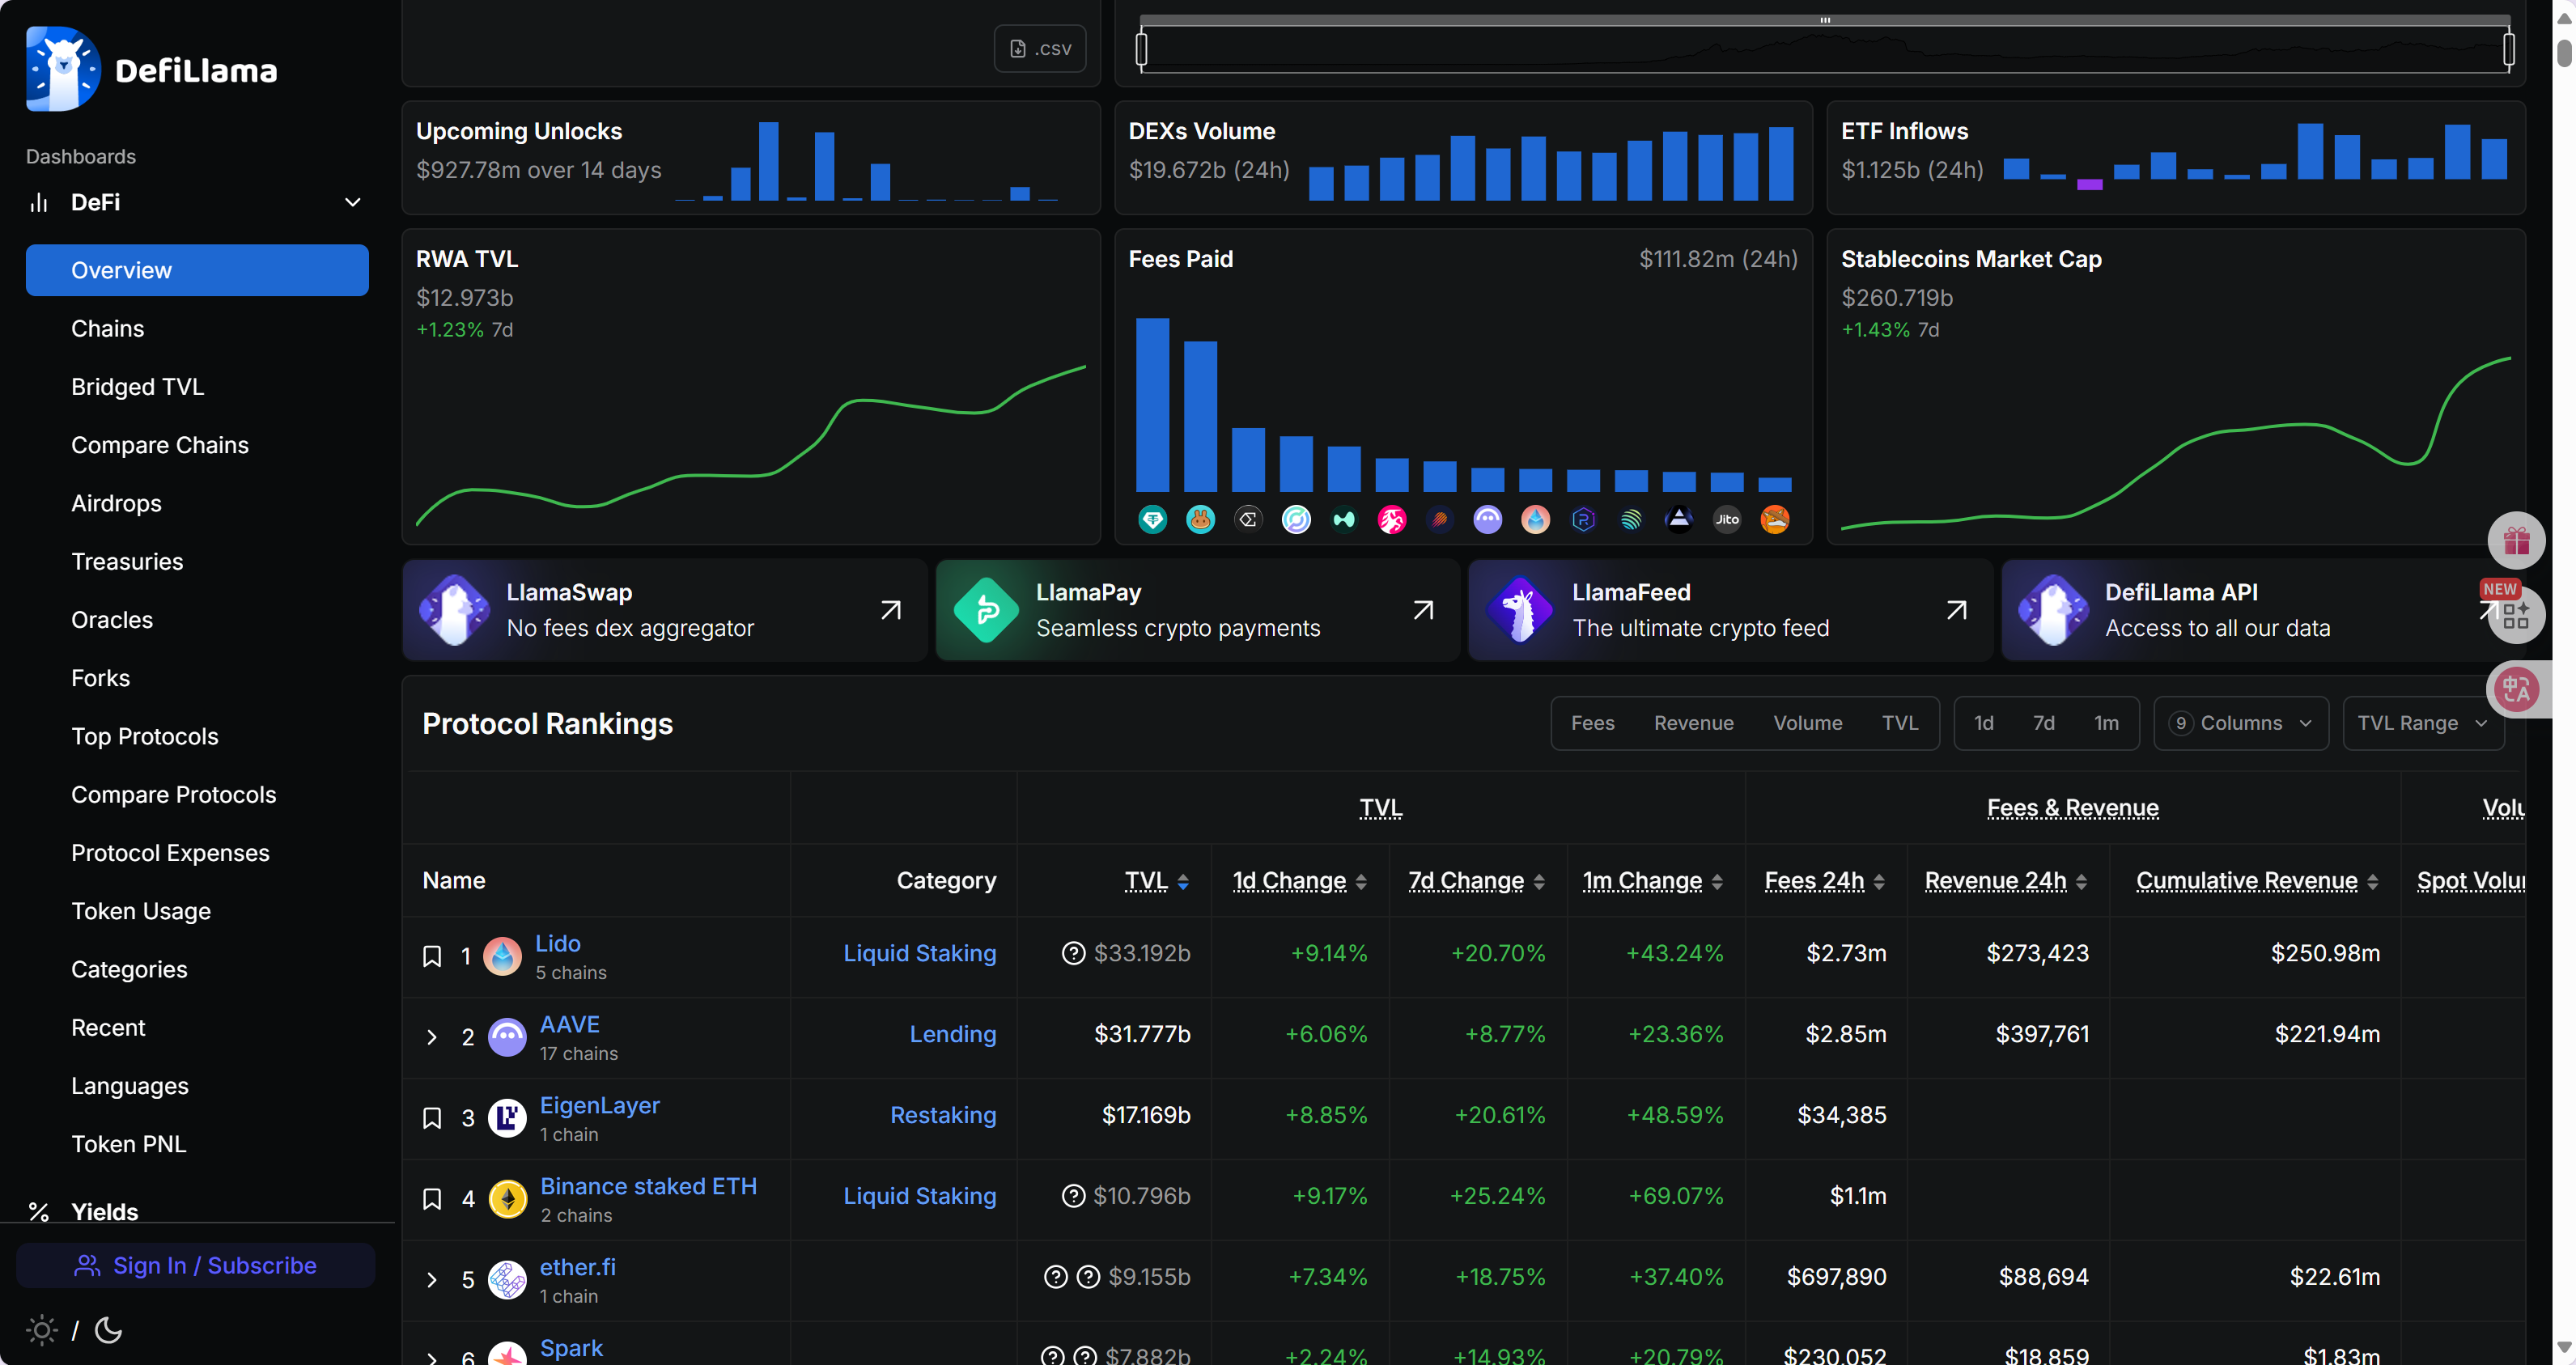2576x1365 pixels.
Task: Select the Fees filter tab
Action: [1592, 723]
